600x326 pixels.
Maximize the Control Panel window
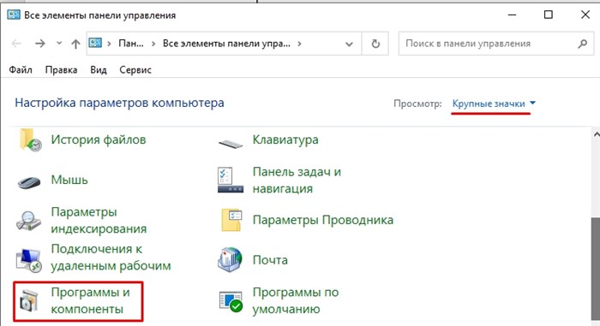click(x=549, y=15)
